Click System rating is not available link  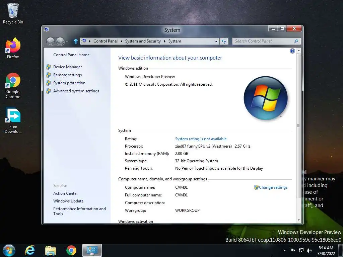[201, 139]
